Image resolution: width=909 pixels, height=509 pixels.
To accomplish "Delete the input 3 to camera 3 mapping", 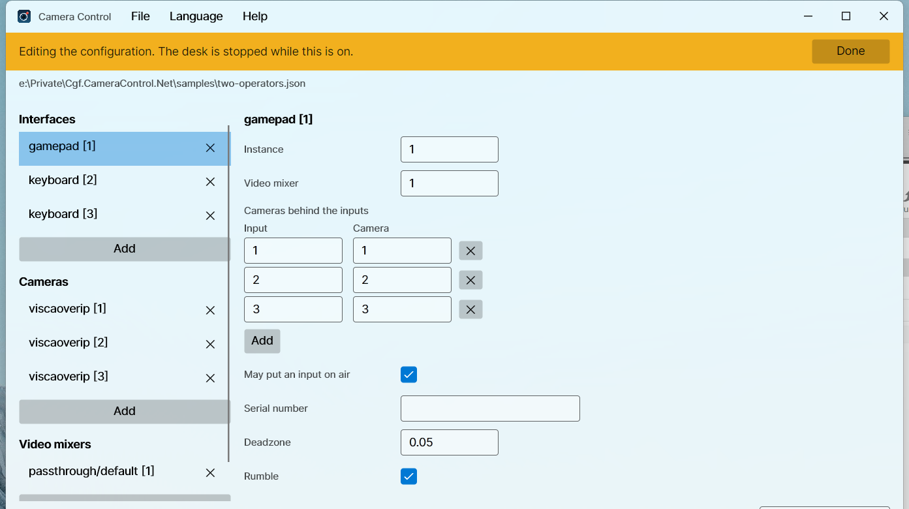I will point(470,309).
